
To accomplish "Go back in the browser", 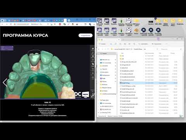I will coord(2,24).
